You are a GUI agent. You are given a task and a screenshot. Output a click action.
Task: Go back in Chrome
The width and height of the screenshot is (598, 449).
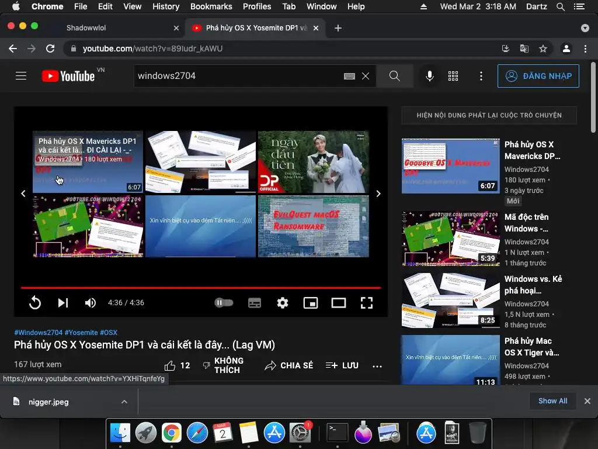13,49
